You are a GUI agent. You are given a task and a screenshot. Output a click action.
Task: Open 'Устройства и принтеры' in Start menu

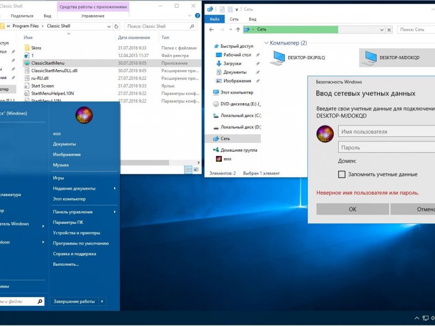[77, 233]
